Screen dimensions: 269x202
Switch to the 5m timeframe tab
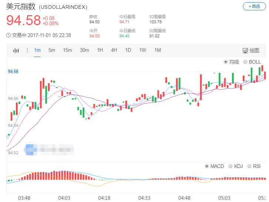51,50
